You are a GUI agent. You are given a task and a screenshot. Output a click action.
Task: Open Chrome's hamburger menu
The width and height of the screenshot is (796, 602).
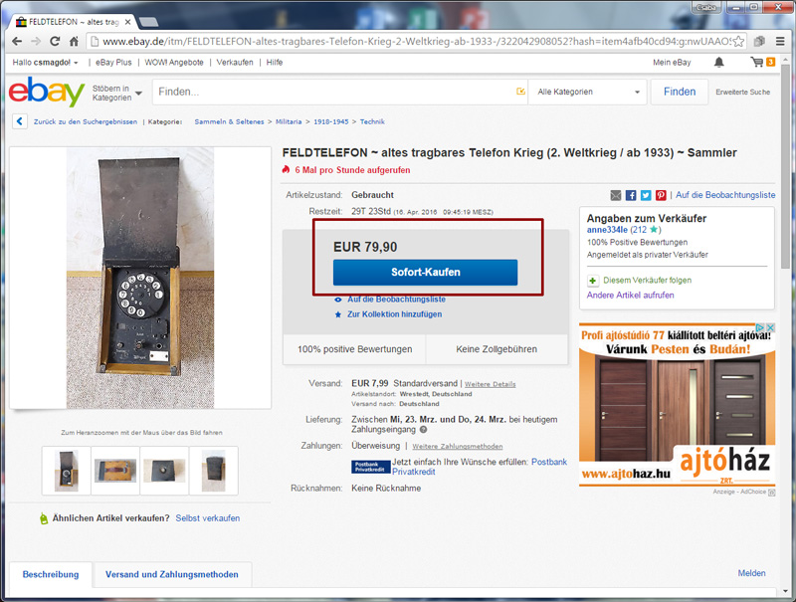[x=780, y=42]
